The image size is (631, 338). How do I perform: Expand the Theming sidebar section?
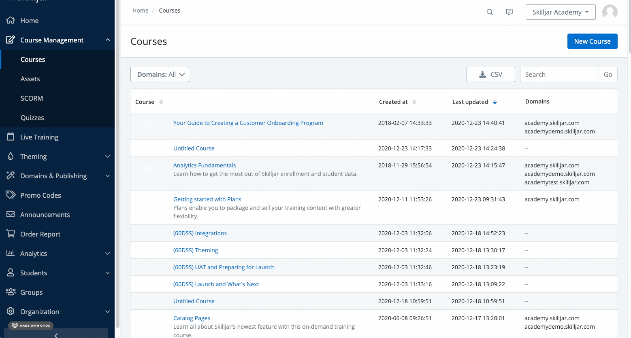pos(107,156)
